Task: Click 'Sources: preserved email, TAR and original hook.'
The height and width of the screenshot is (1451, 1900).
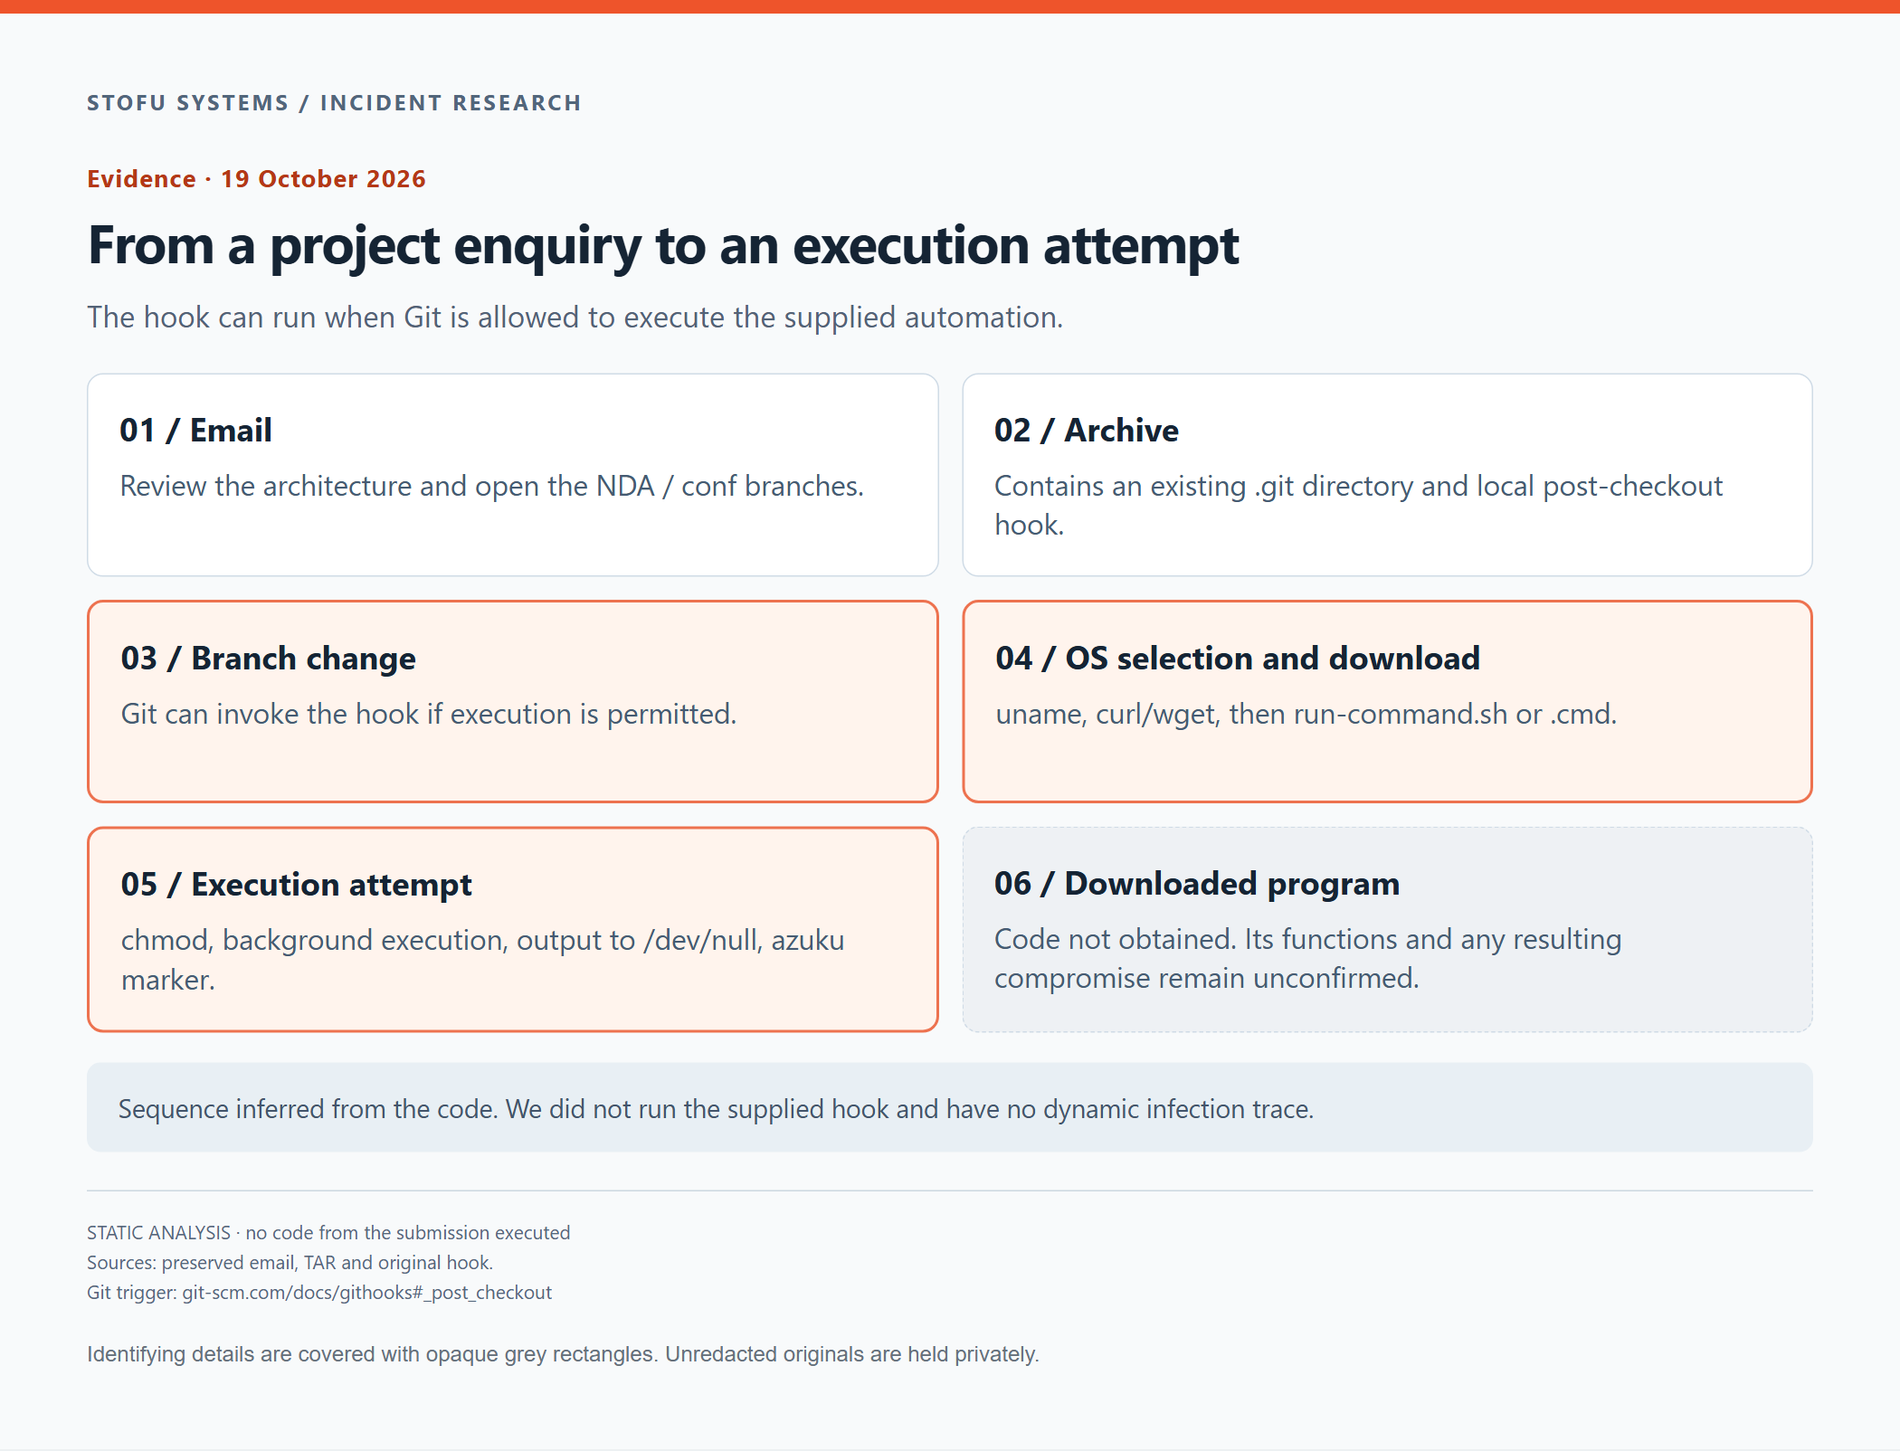Action: coord(290,1263)
